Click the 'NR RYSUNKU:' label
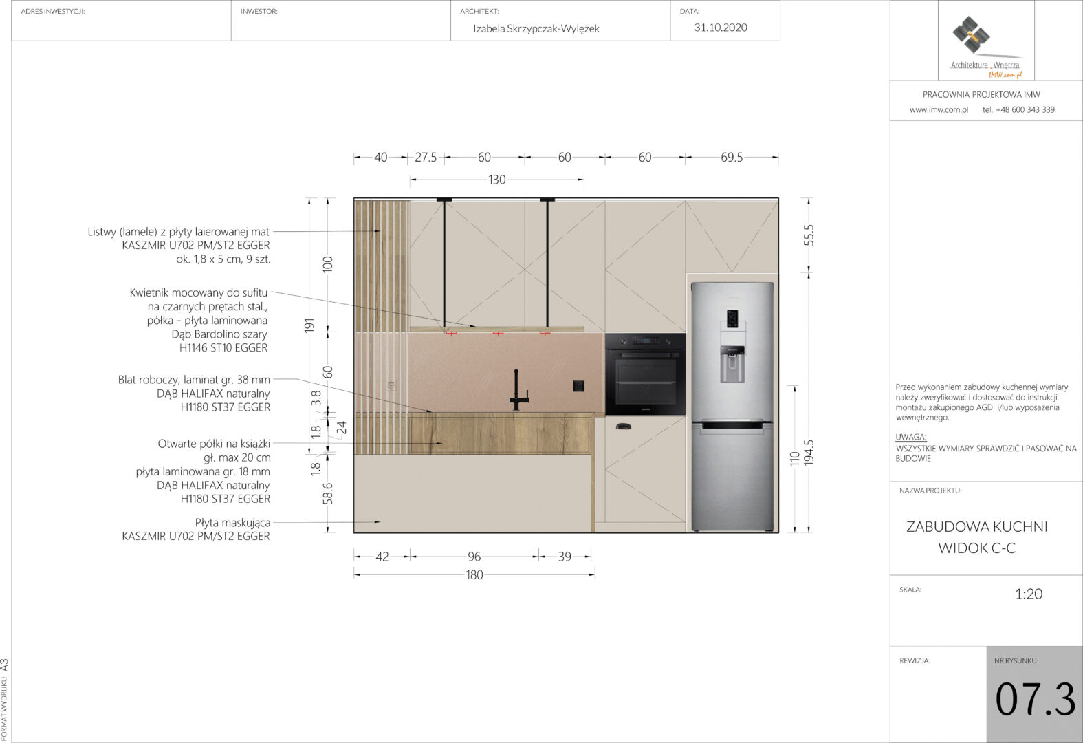 point(1016,661)
